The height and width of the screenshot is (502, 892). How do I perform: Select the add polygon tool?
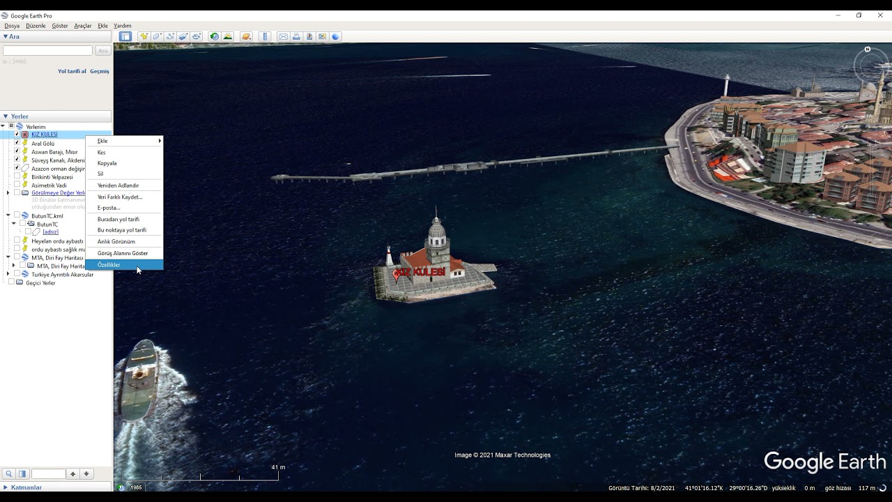157,36
